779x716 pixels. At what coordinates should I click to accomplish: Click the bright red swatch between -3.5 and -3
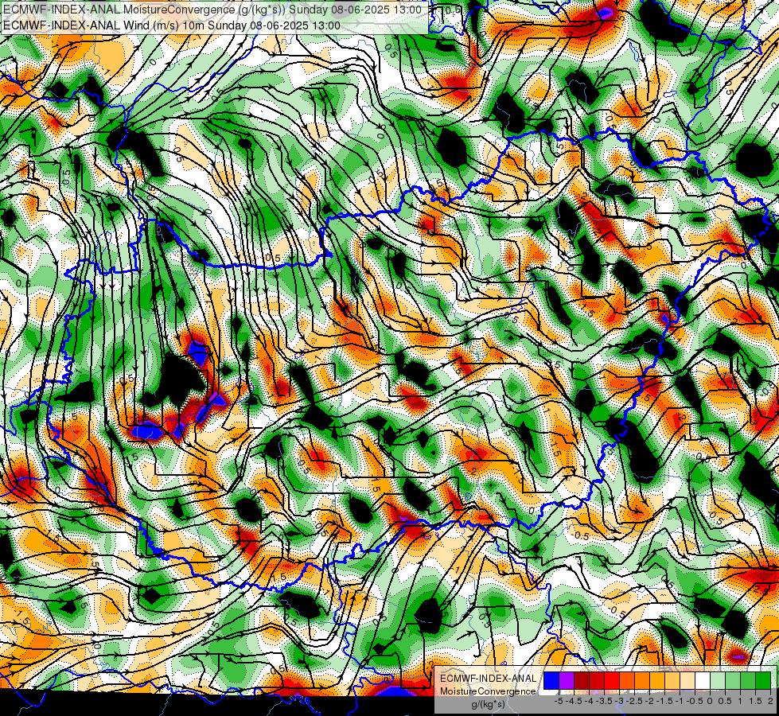[612, 680]
